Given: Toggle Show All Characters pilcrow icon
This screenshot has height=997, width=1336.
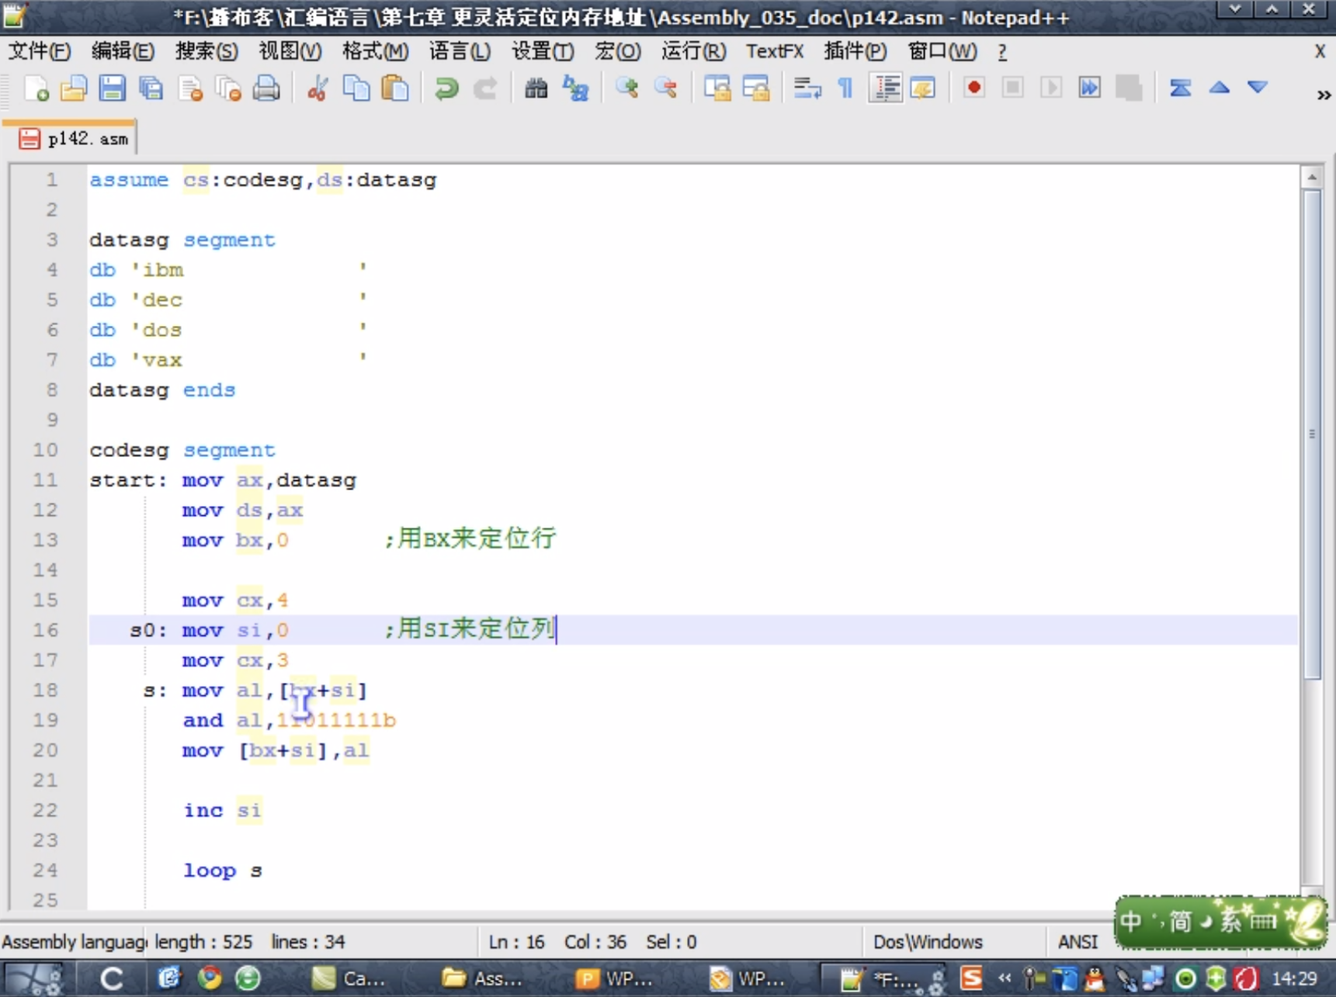Looking at the screenshot, I should pyautogui.click(x=845, y=88).
